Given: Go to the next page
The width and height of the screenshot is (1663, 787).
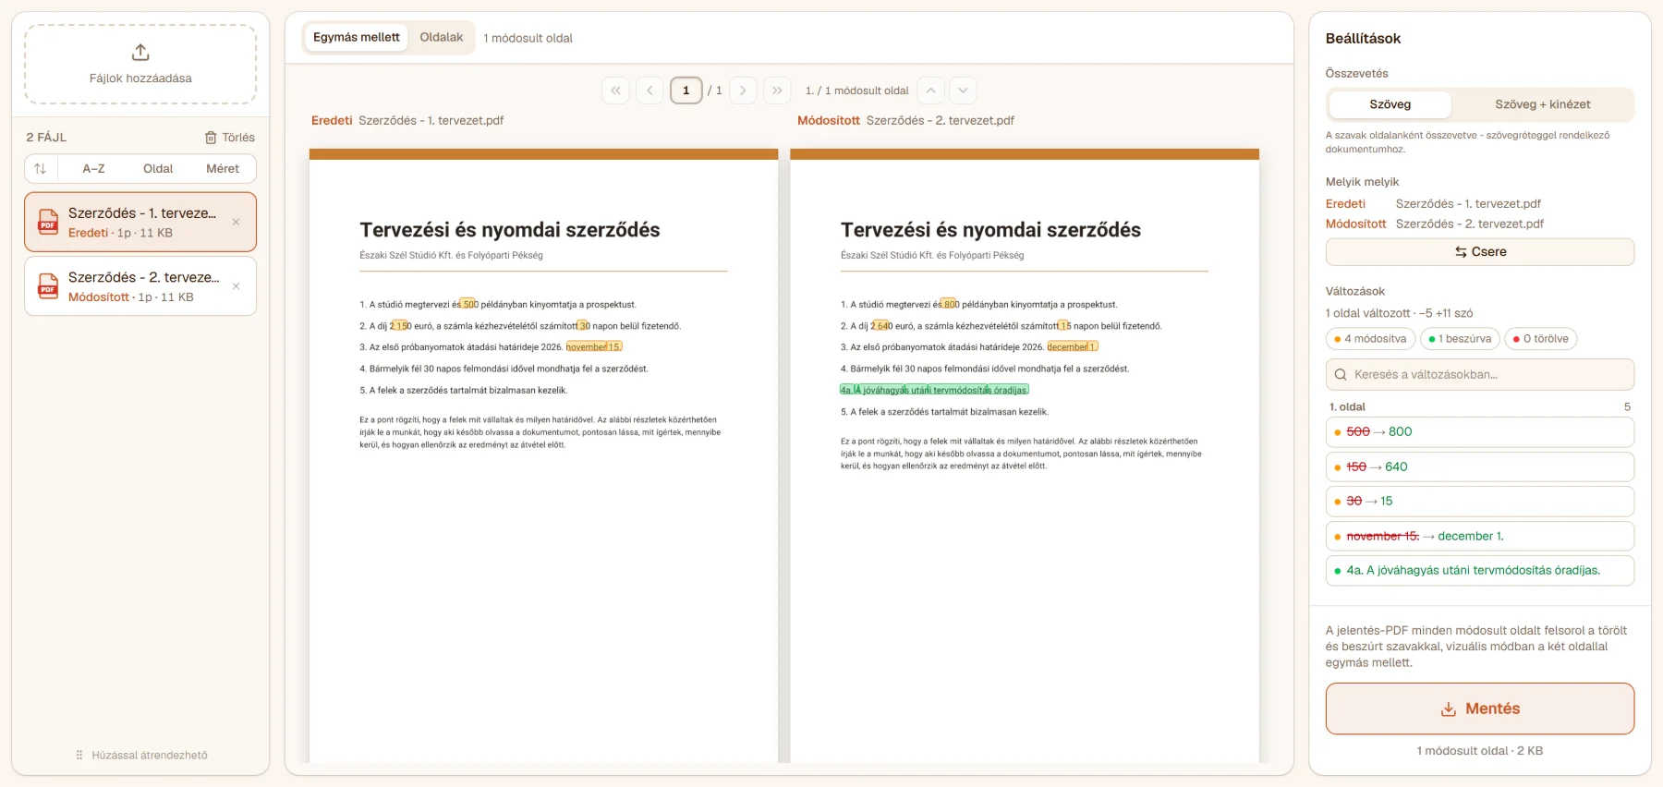Looking at the screenshot, I should 743,91.
